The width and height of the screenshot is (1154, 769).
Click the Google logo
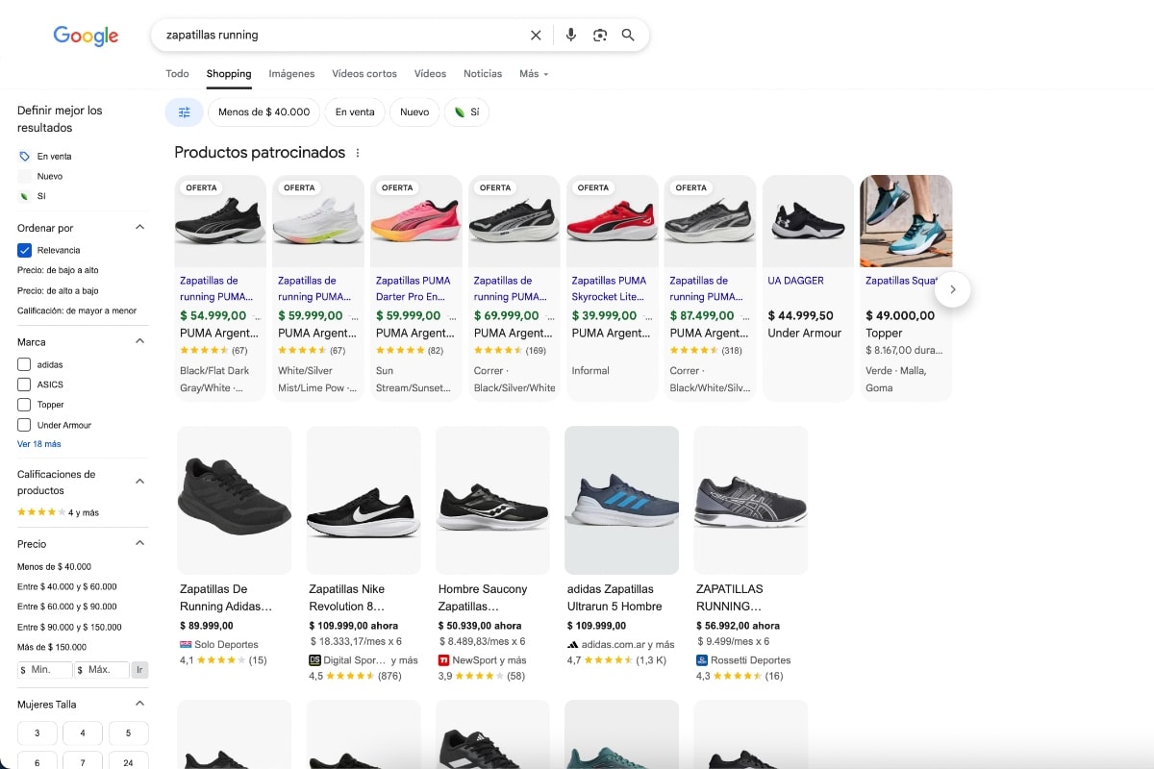[86, 37]
